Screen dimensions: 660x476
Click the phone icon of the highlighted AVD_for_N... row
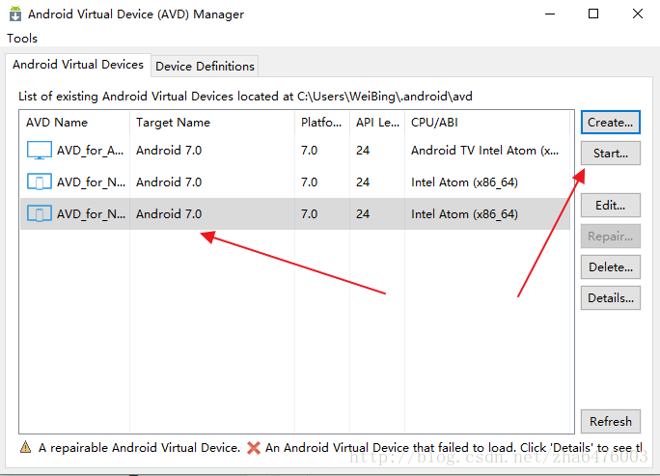pos(40,213)
